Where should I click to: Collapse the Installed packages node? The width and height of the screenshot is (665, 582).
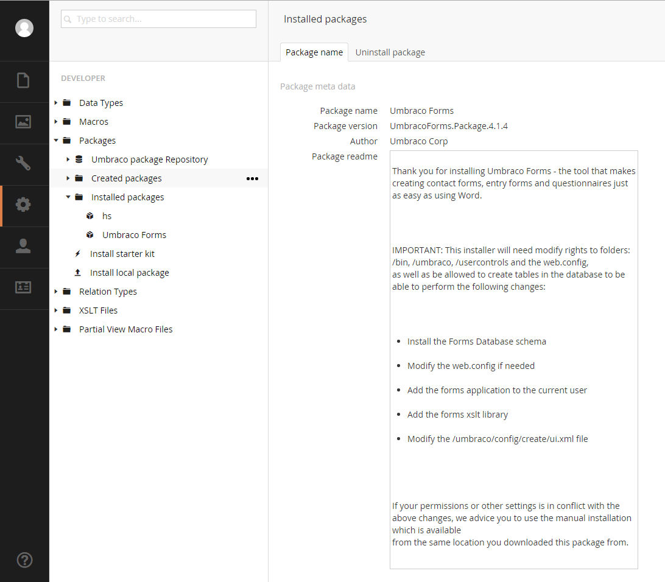(68, 197)
